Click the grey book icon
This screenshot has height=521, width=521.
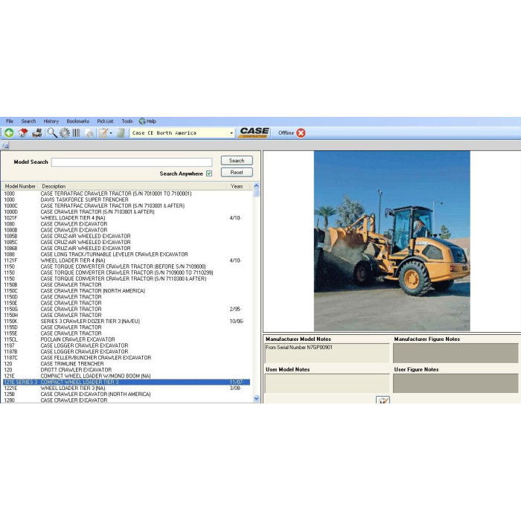tap(121, 133)
